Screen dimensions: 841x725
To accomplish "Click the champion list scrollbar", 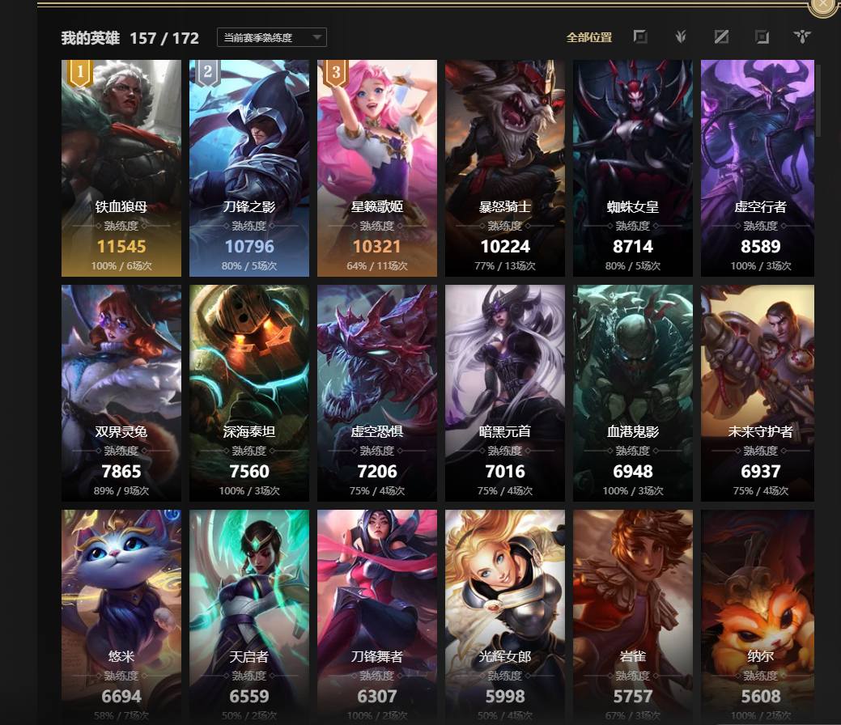I will [x=818, y=98].
